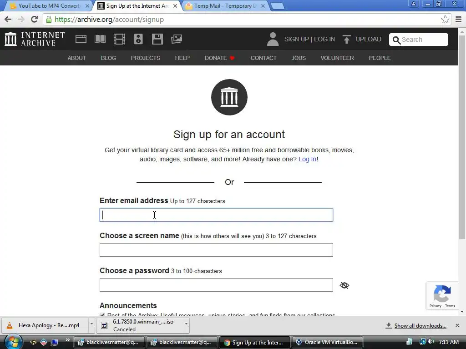Toggle password visibility eye icon
The image size is (466, 349).
tap(344, 285)
